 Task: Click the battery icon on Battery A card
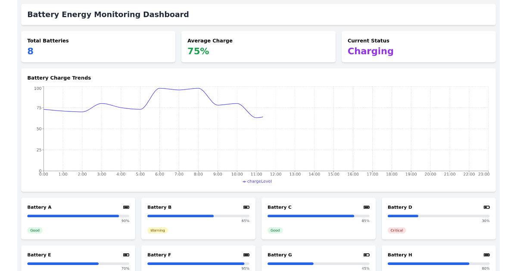[x=126, y=207]
